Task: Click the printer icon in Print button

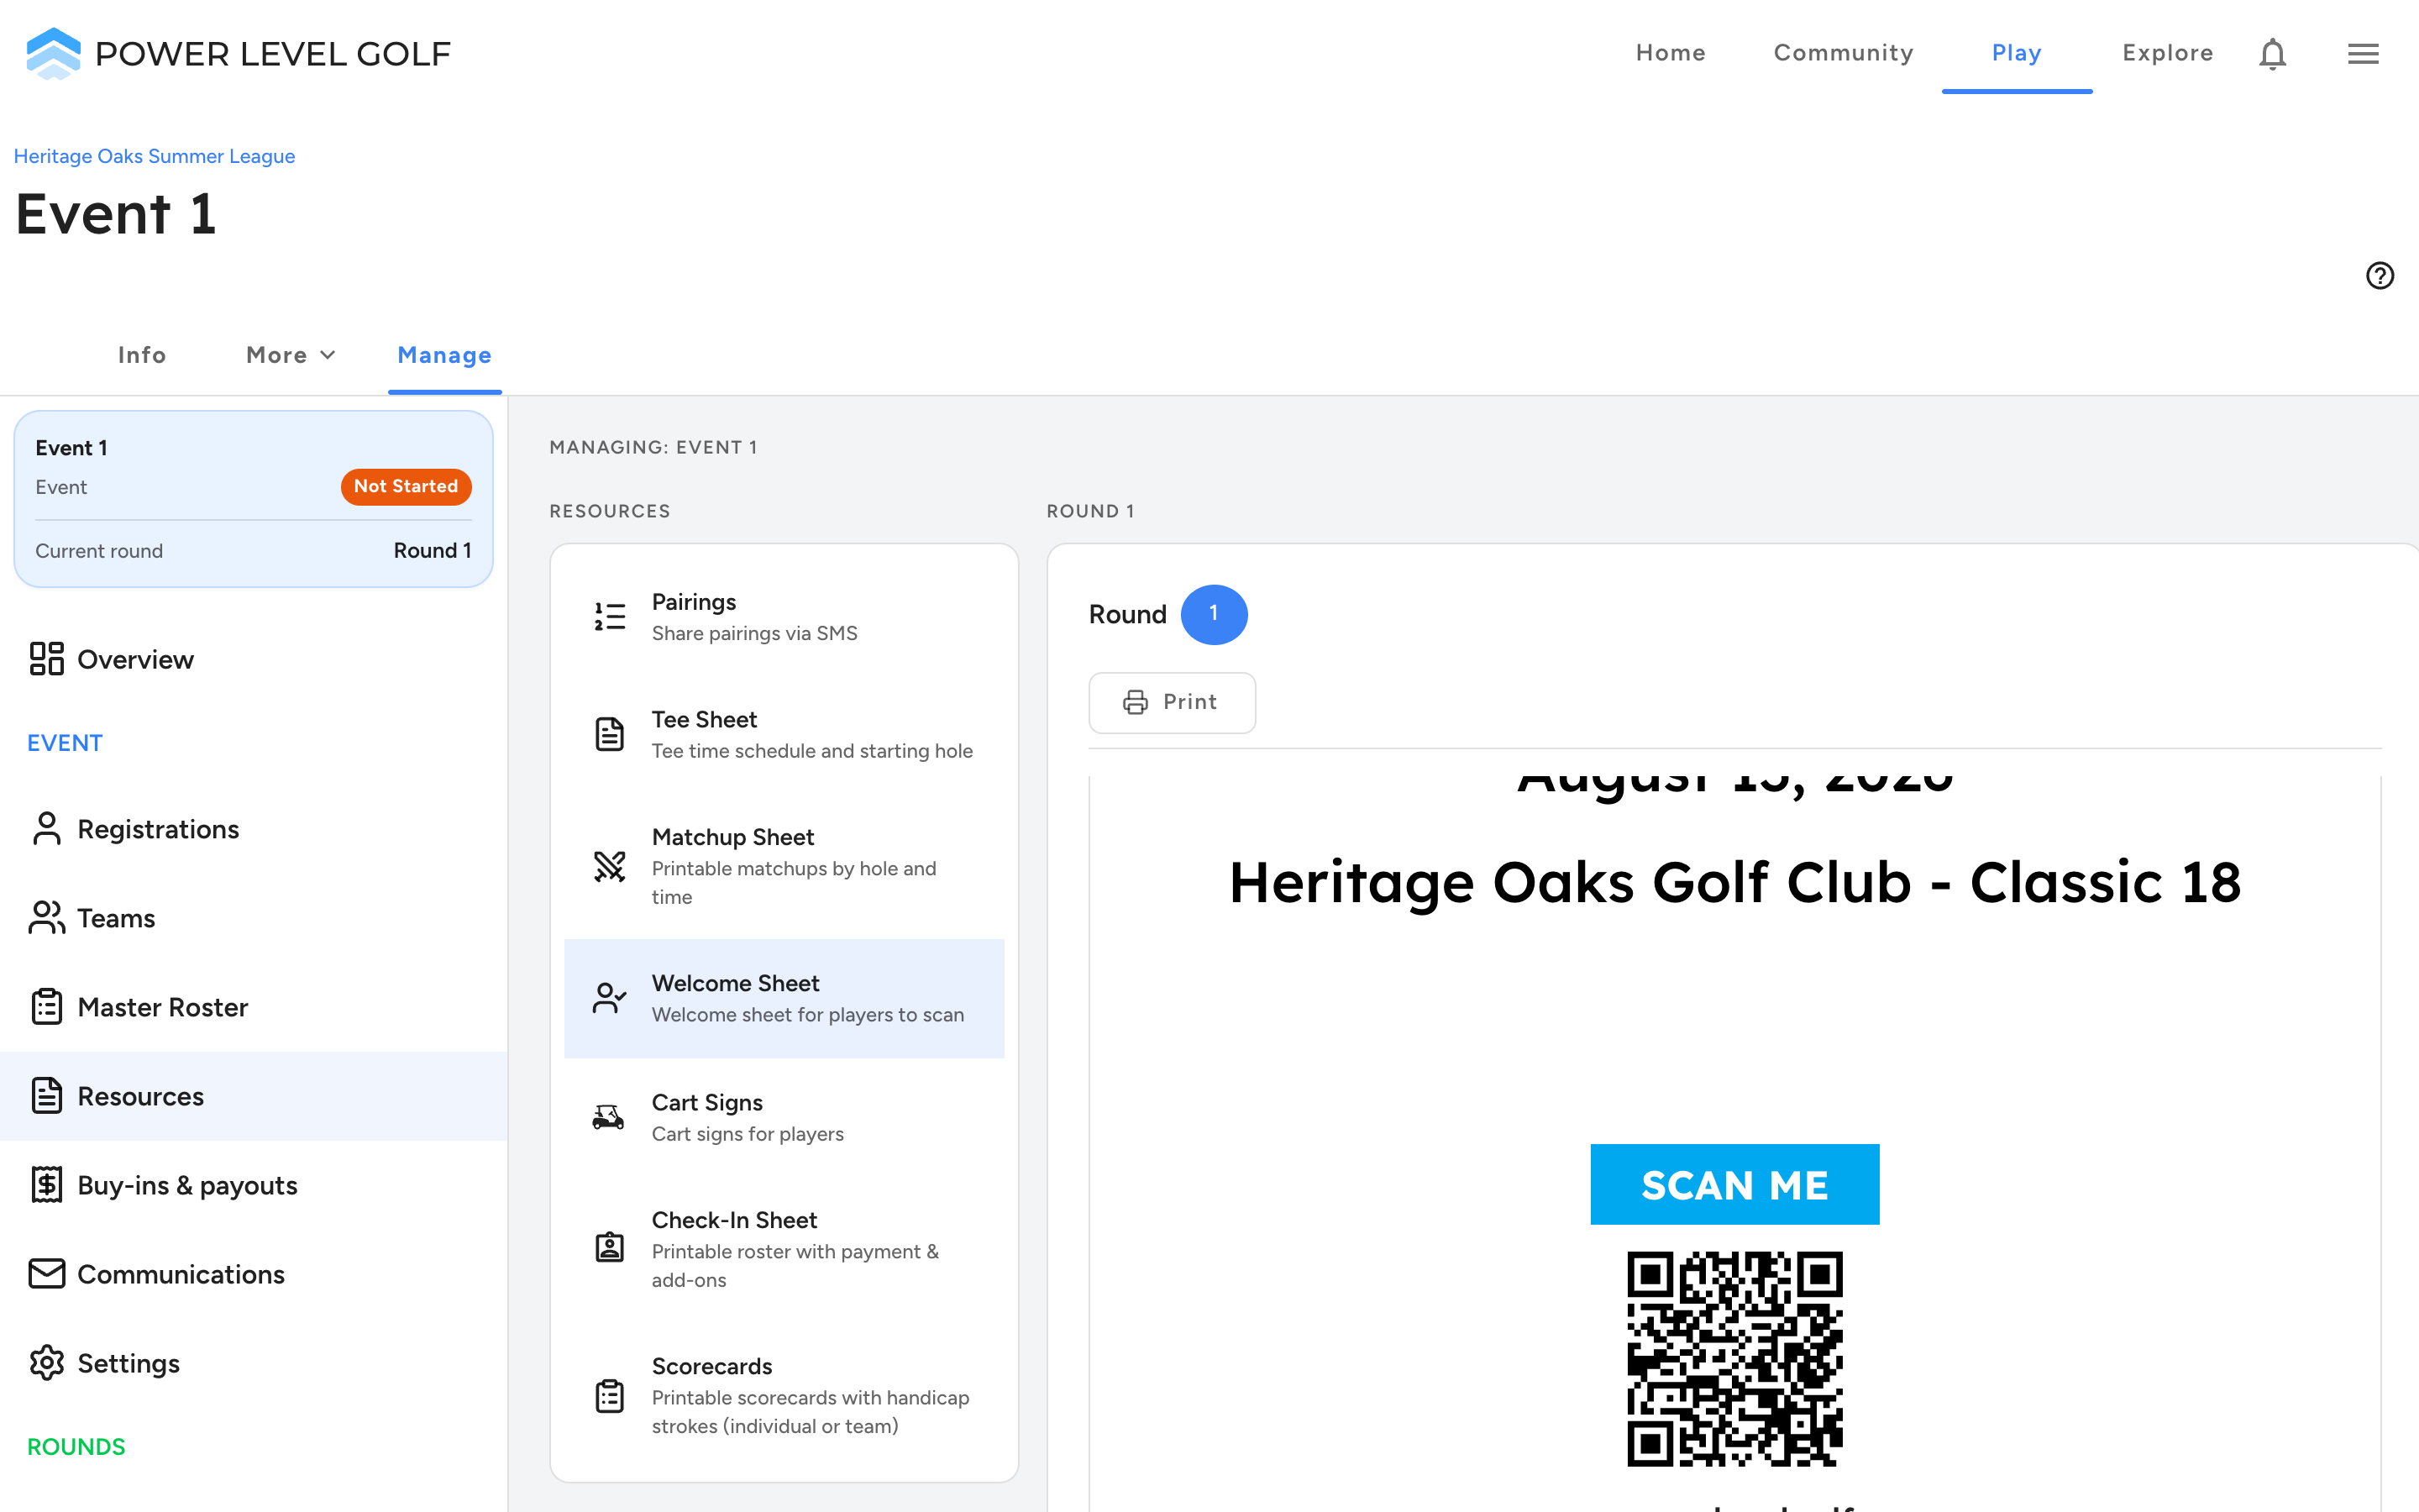Action: pos(1136,702)
